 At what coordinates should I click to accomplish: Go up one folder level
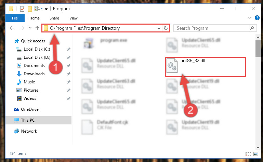(x=37, y=28)
